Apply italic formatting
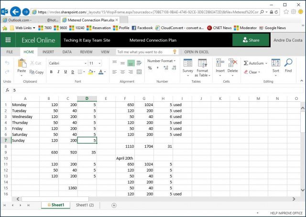Viewport: 306px width, 217px height. 58,72
